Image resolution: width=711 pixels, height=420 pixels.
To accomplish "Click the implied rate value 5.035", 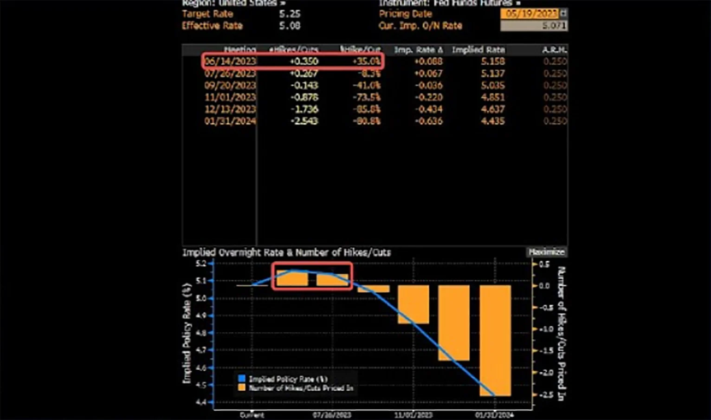I will (x=493, y=85).
